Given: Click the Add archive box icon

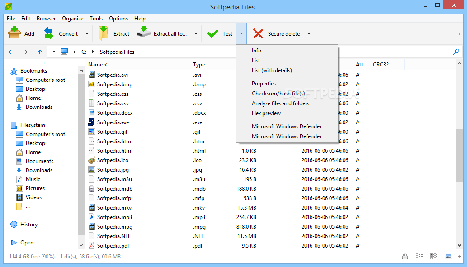Looking at the screenshot, I should 14,33.
